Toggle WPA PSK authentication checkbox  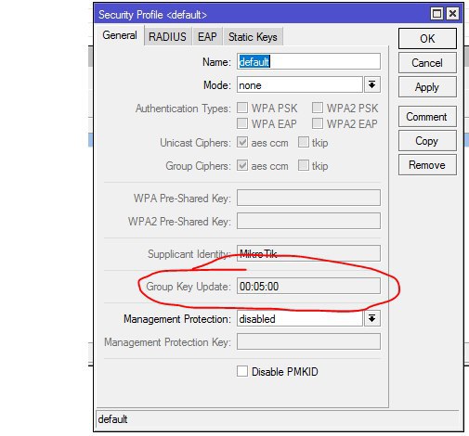[x=242, y=108]
